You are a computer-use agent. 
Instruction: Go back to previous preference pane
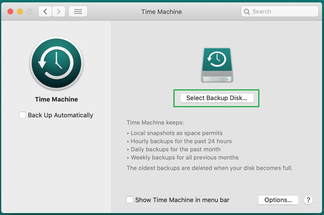click(x=45, y=11)
